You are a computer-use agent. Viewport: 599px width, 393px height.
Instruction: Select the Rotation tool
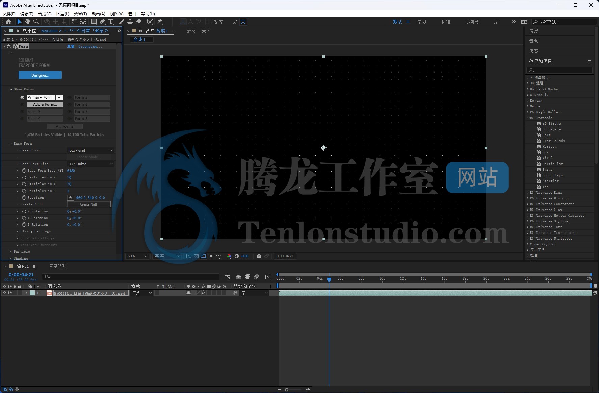pyautogui.click(x=75, y=22)
